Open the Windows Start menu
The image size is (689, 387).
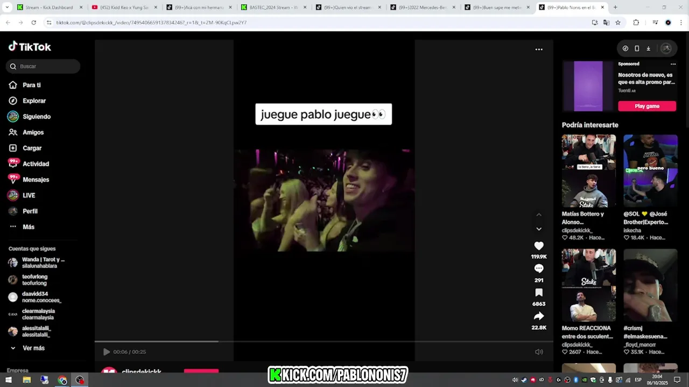tap(9, 380)
